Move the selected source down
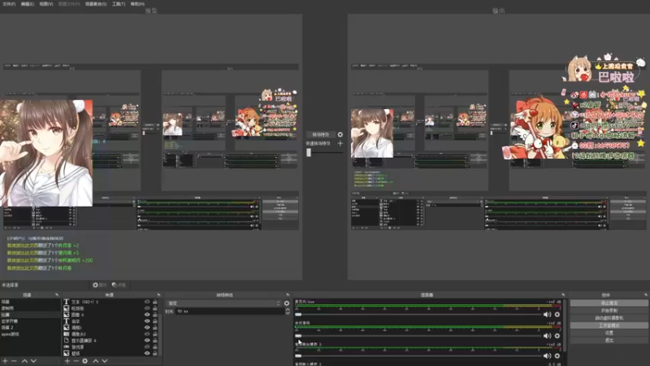 coord(105,361)
